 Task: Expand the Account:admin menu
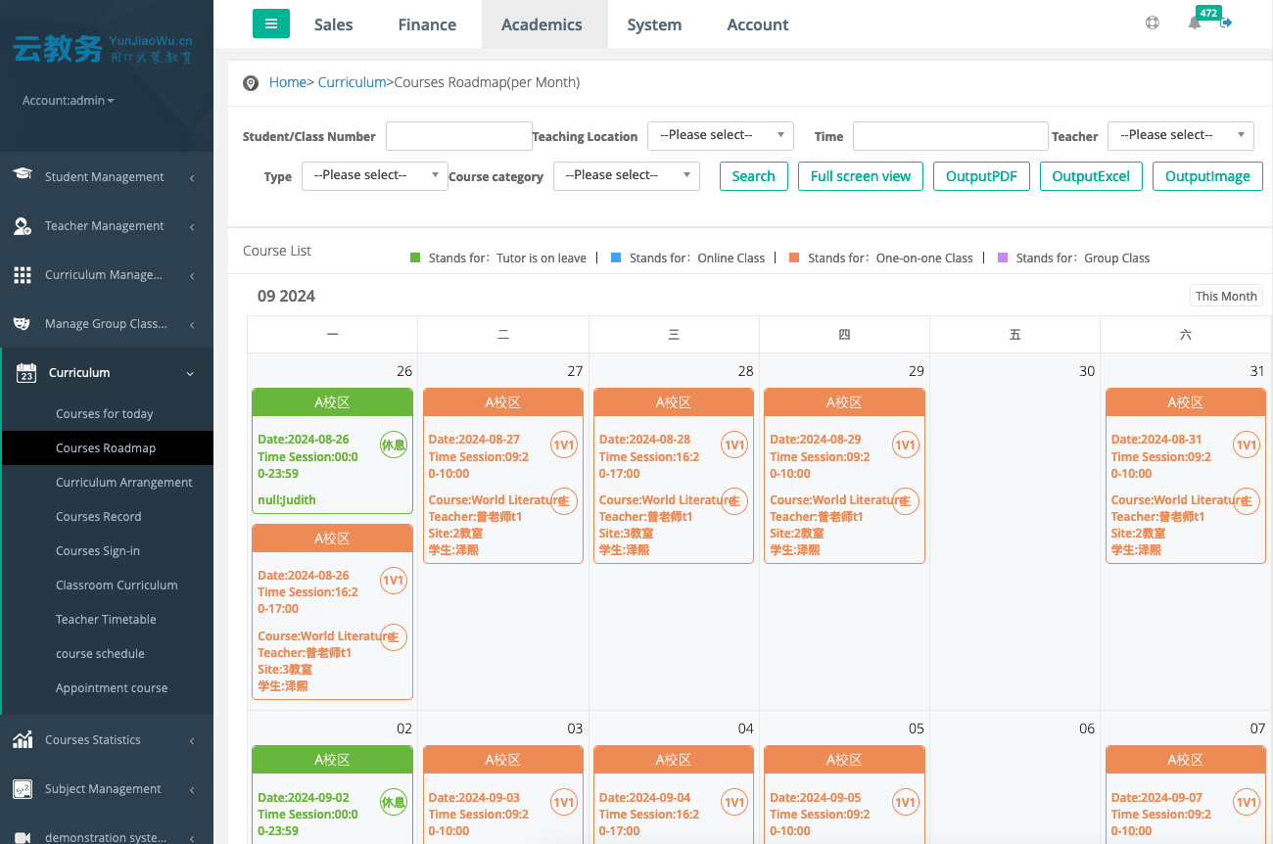[69, 101]
